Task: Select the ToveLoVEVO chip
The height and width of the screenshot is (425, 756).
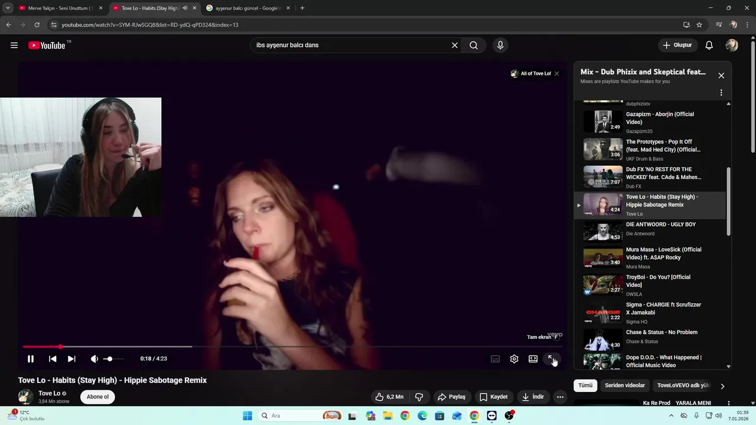Action: tap(683, 385)
